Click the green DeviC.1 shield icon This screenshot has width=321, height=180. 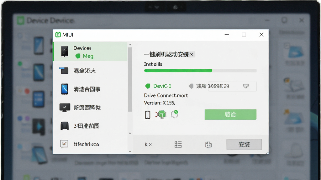[x=148, y=86]
